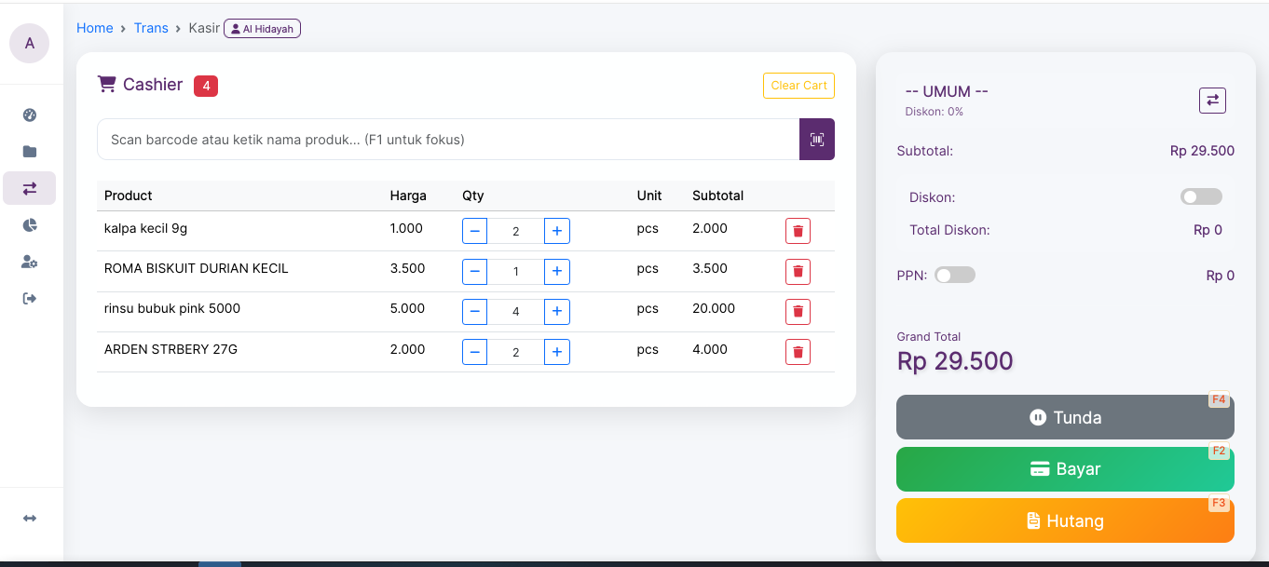Click the Grand Total amount Rp 29.500
This screenshot has width=1269, height=567.
point(955,361)
